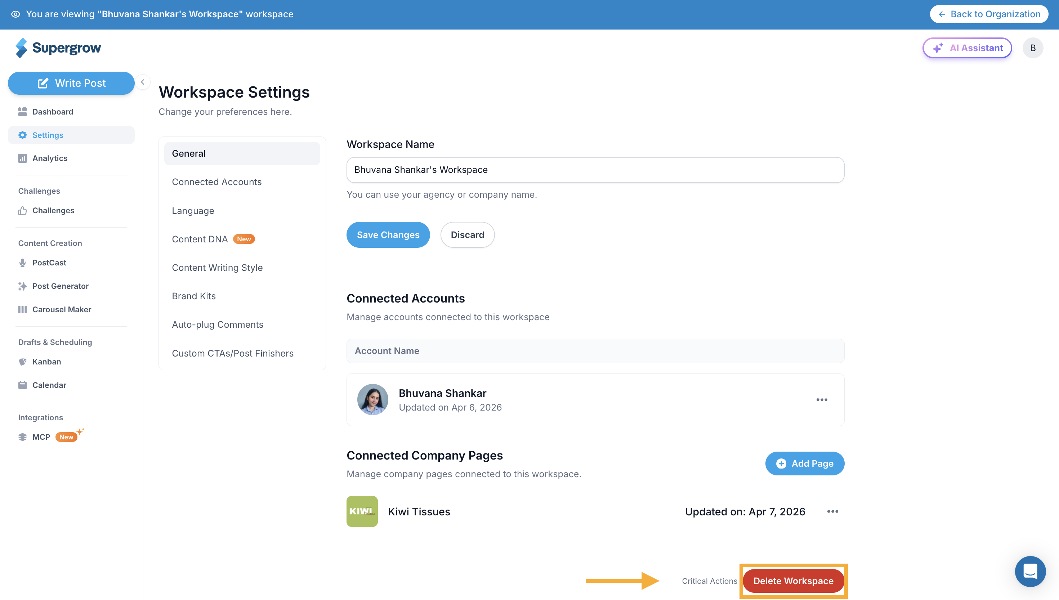Open the AI Assistant

point(967,48)
